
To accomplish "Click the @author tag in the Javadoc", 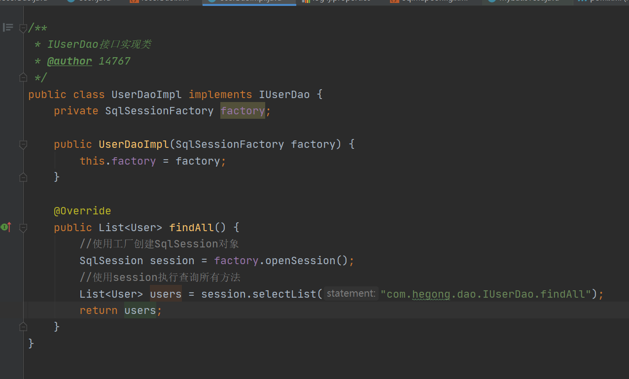I will tap(70, 61).
